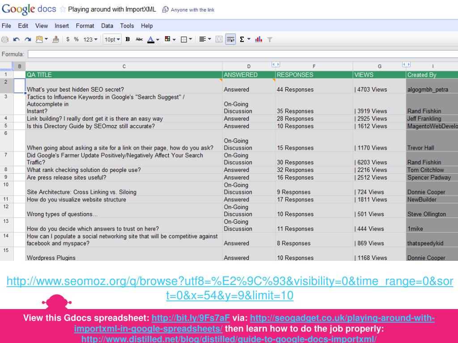Viewport: 458px width, 343px height.
Task: Open the Format menu
Action: [x=85, y=25]
